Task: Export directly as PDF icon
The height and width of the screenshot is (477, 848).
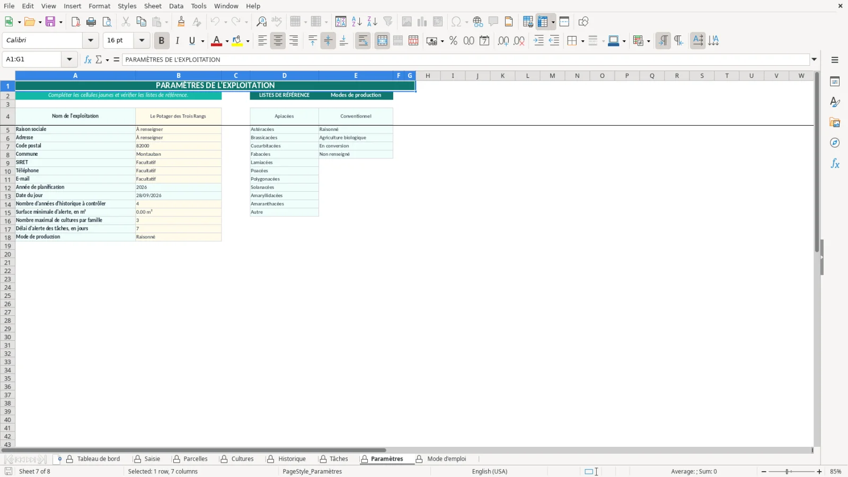Action: tap(76, 22)
